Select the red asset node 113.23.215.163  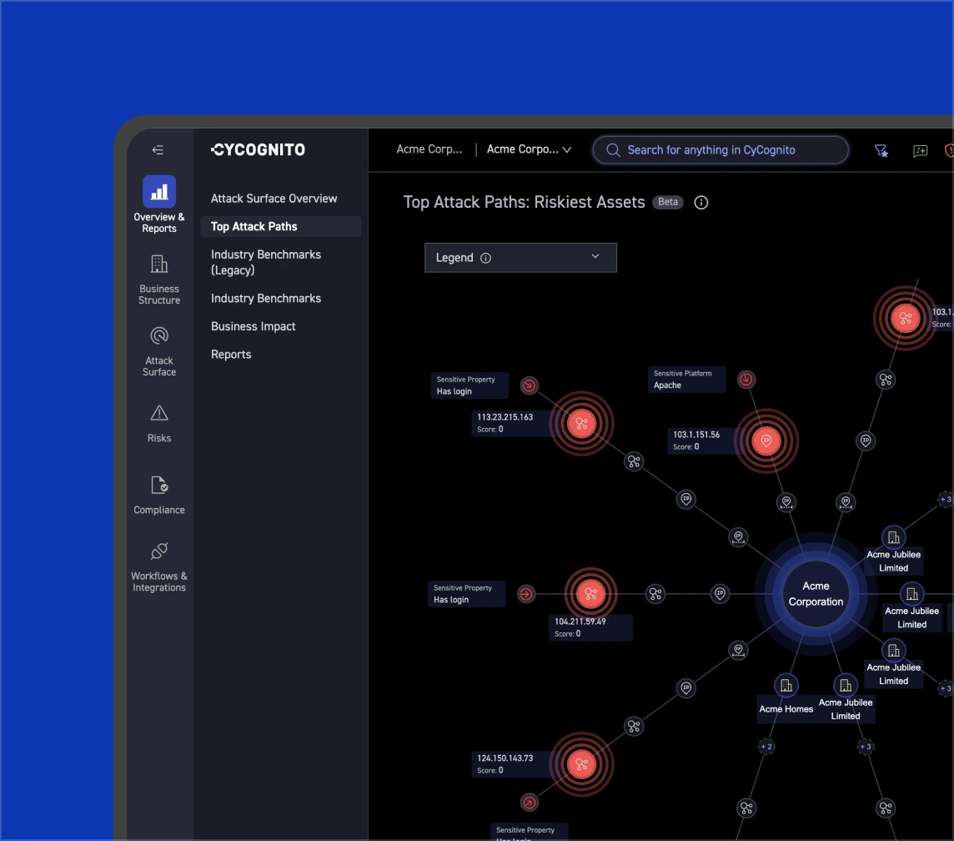pyautogui.click(x=581, y=424)
